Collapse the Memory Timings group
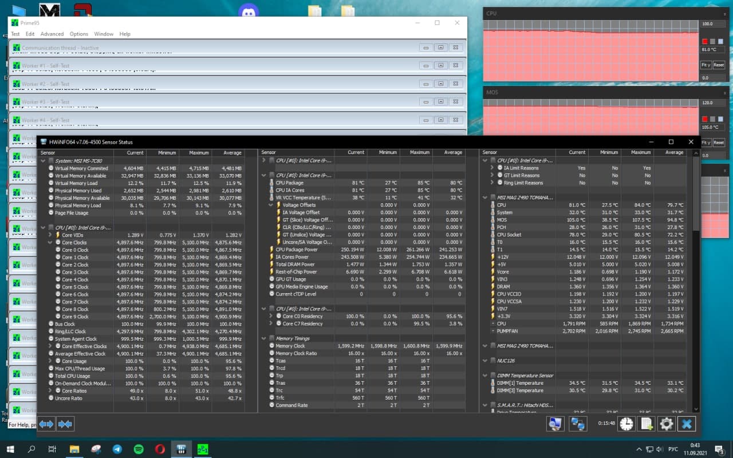 (x=264, y=338)
